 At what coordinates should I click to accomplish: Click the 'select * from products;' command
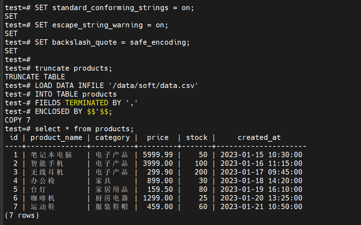click(x=84, y=129)
